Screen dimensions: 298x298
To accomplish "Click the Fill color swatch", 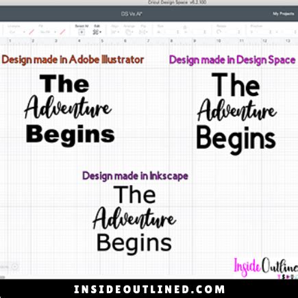I will pyautogui.click(x=62, y=32).
